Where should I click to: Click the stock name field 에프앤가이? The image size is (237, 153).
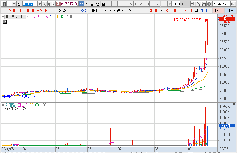click(x=69, y=4)
